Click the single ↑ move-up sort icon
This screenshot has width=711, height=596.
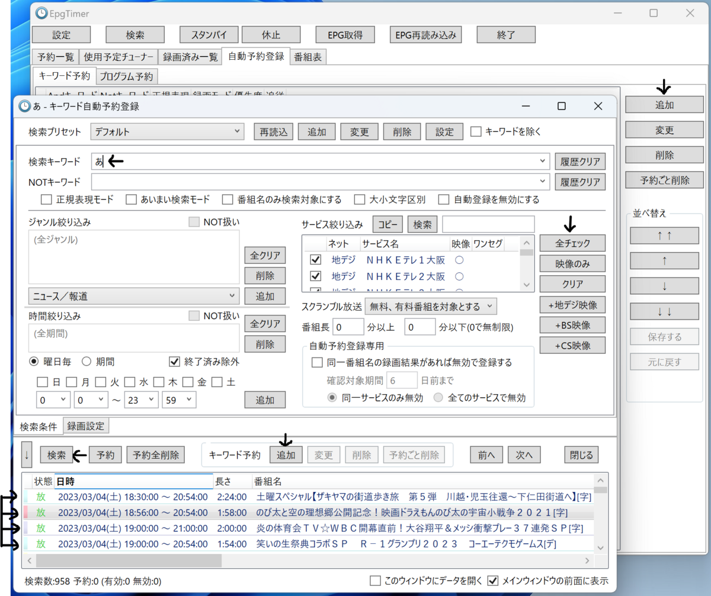coord(664,260)
